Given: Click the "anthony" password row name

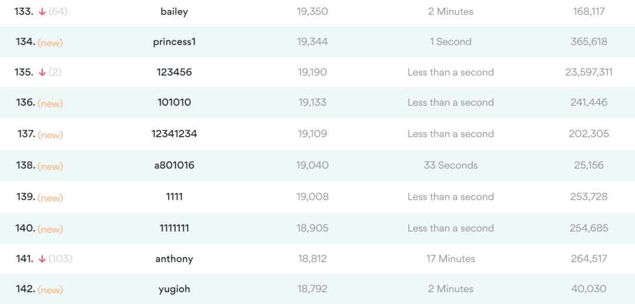Looking at the screenshot, I should [x=174, y=259].
